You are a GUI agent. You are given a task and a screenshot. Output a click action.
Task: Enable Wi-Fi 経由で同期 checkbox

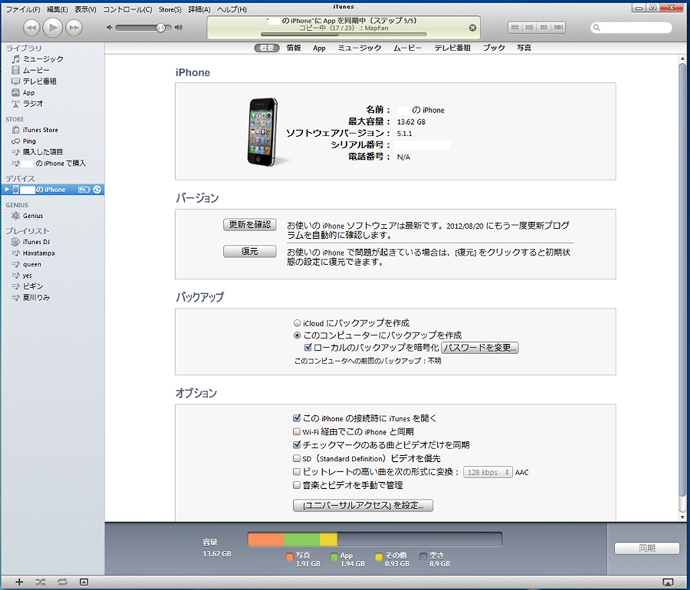click(x=297, y=432)
